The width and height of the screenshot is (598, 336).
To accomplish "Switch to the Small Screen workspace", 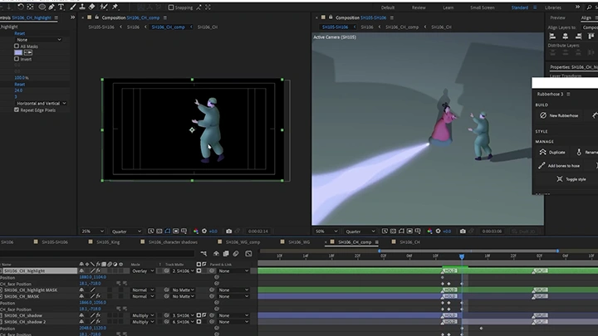I will (x=482, y=7).
